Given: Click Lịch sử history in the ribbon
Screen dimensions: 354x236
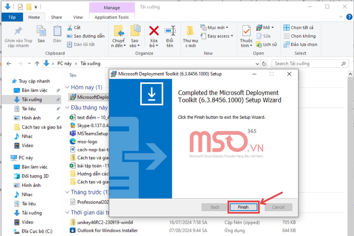Looking at the screenshot, I should point(266,45).
